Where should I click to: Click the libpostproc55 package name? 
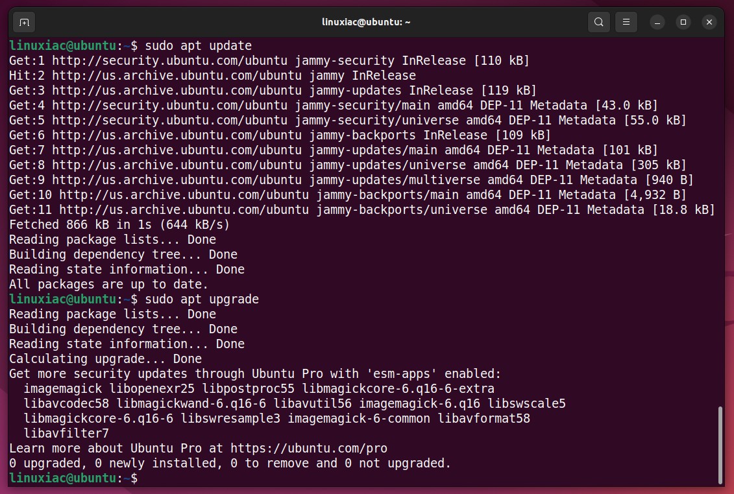(x=248, y=389)
